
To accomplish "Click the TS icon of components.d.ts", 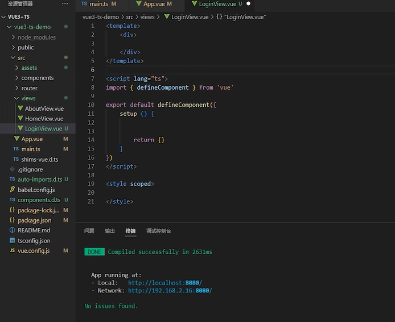I will [x=12, y=199].
